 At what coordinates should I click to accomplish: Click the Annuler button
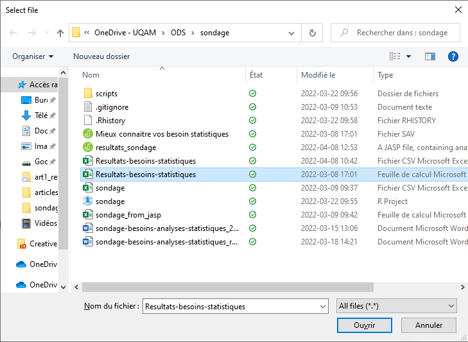[429, 325]
